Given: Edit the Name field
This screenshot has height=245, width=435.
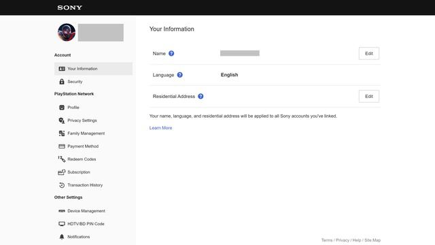Looking at the screenshot, I should tap(369, 53).
